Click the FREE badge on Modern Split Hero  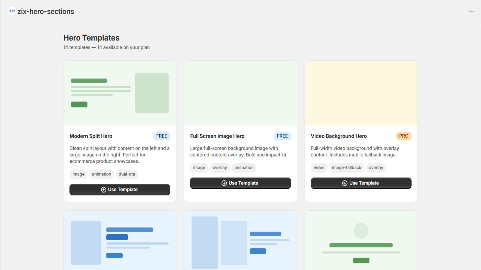coord(162,136)
